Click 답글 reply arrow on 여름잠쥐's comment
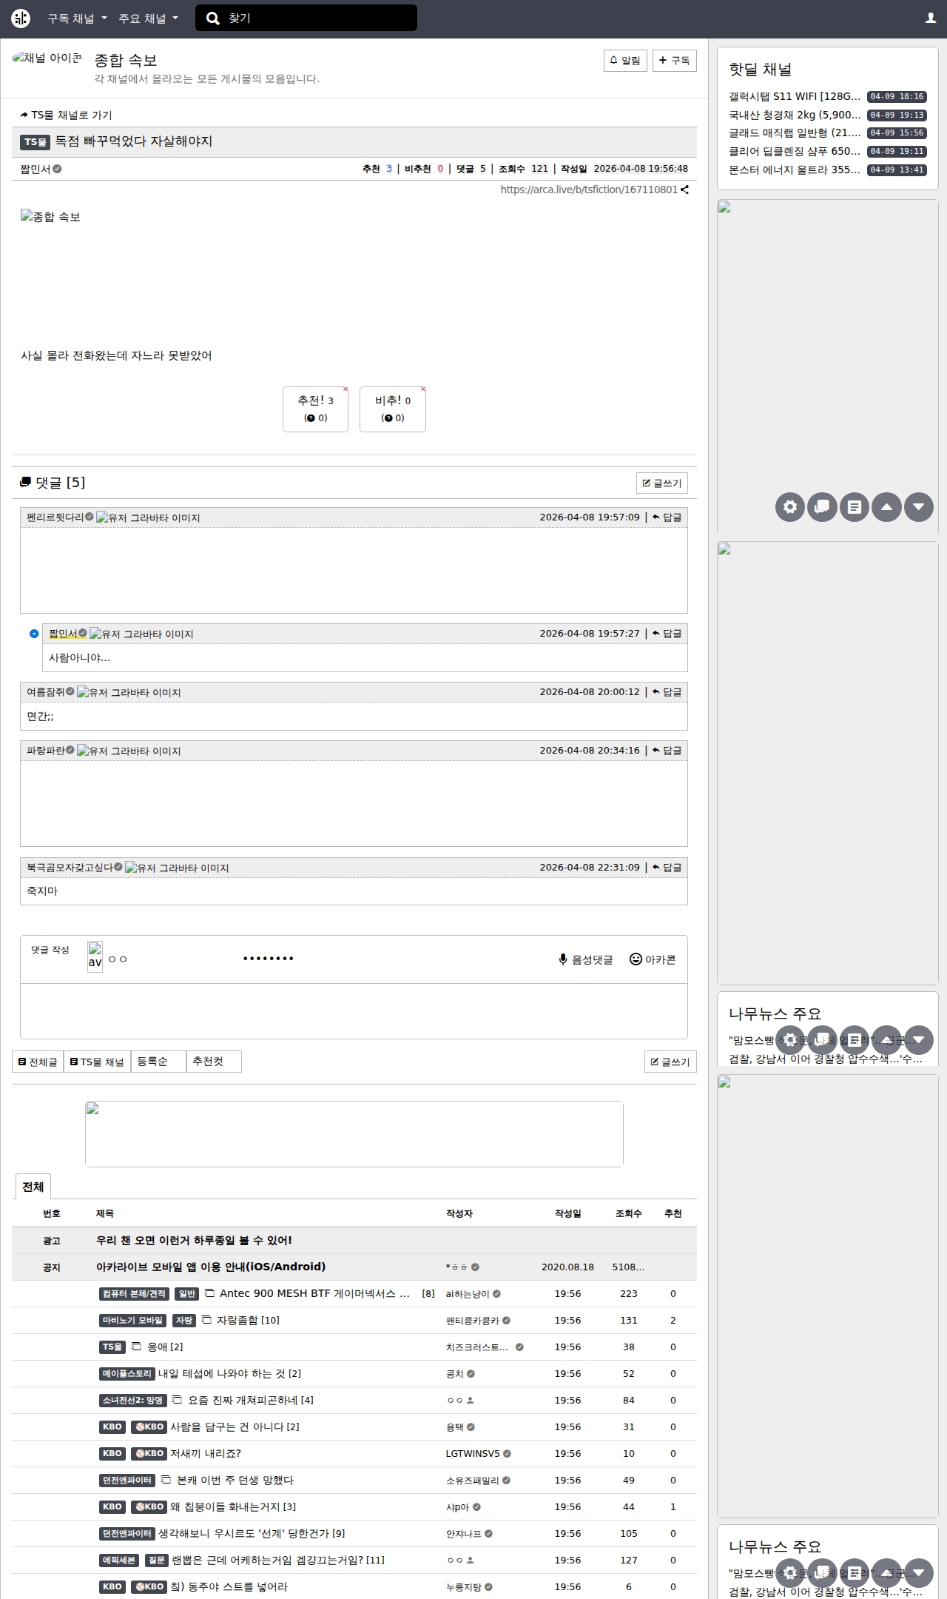Screen dimensions: 947x1599 coord(667,691)
